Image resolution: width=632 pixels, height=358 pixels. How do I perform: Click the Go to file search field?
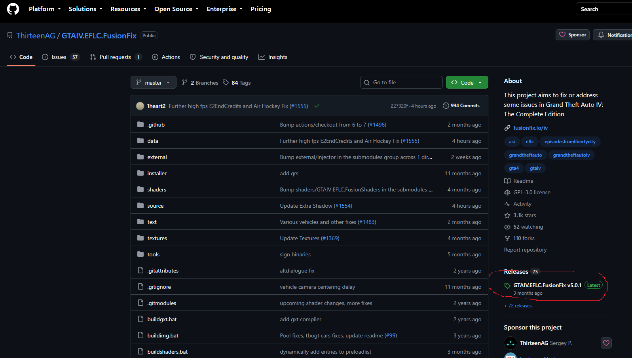pyautogui.click(x=401, y=82)
